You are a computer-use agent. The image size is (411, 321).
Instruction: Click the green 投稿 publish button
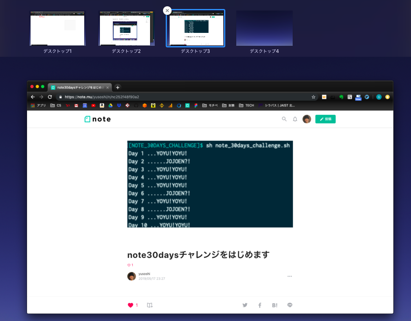pyautogui.click(x=326, y=119)
